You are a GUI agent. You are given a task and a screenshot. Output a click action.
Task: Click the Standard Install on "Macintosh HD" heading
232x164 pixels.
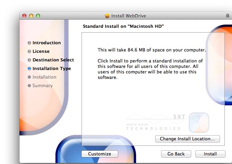pyautogui.click(x=123, y=26)
